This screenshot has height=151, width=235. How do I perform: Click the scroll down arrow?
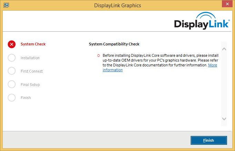pos(224,119)
